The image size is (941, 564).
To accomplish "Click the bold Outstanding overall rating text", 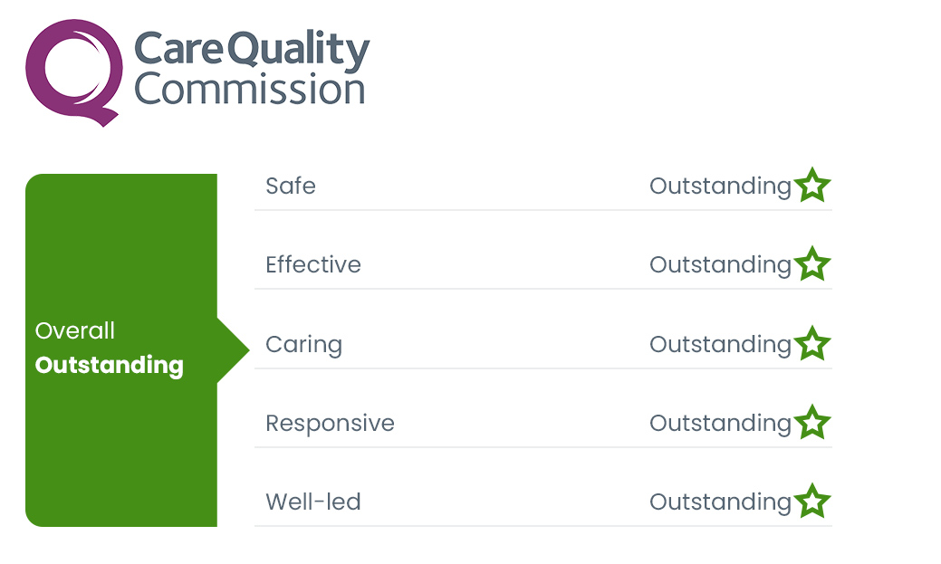I will [x=110, y=366].
